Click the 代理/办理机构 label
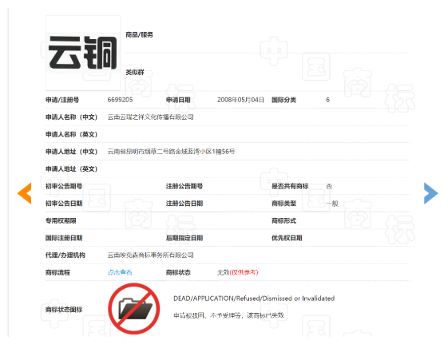448x352 pixels. 65,255
